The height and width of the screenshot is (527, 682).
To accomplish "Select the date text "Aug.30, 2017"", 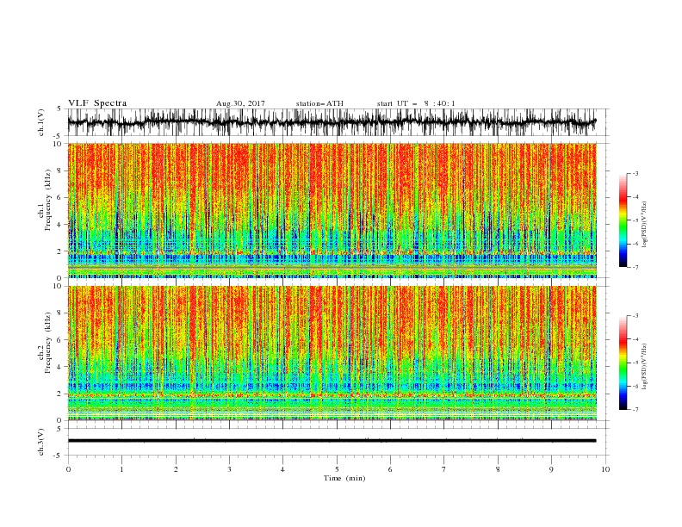I will (x=240, y=103).
